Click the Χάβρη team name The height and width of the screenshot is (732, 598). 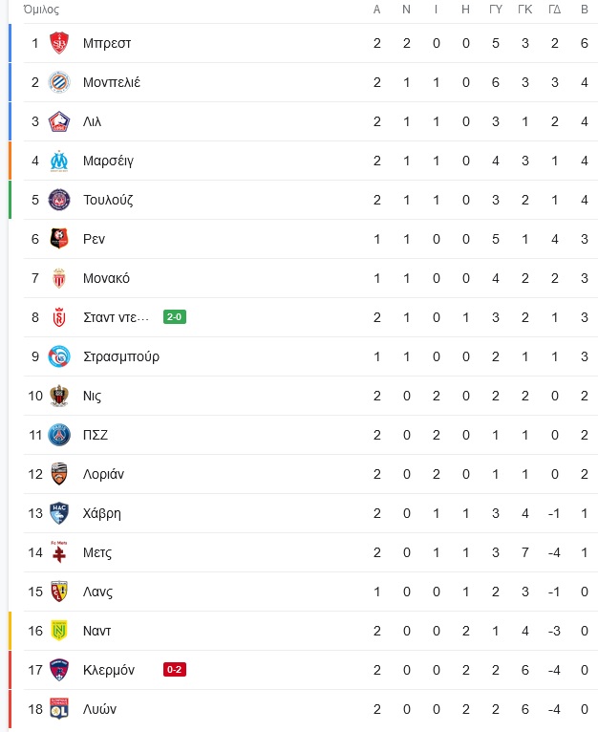point(102,513)
